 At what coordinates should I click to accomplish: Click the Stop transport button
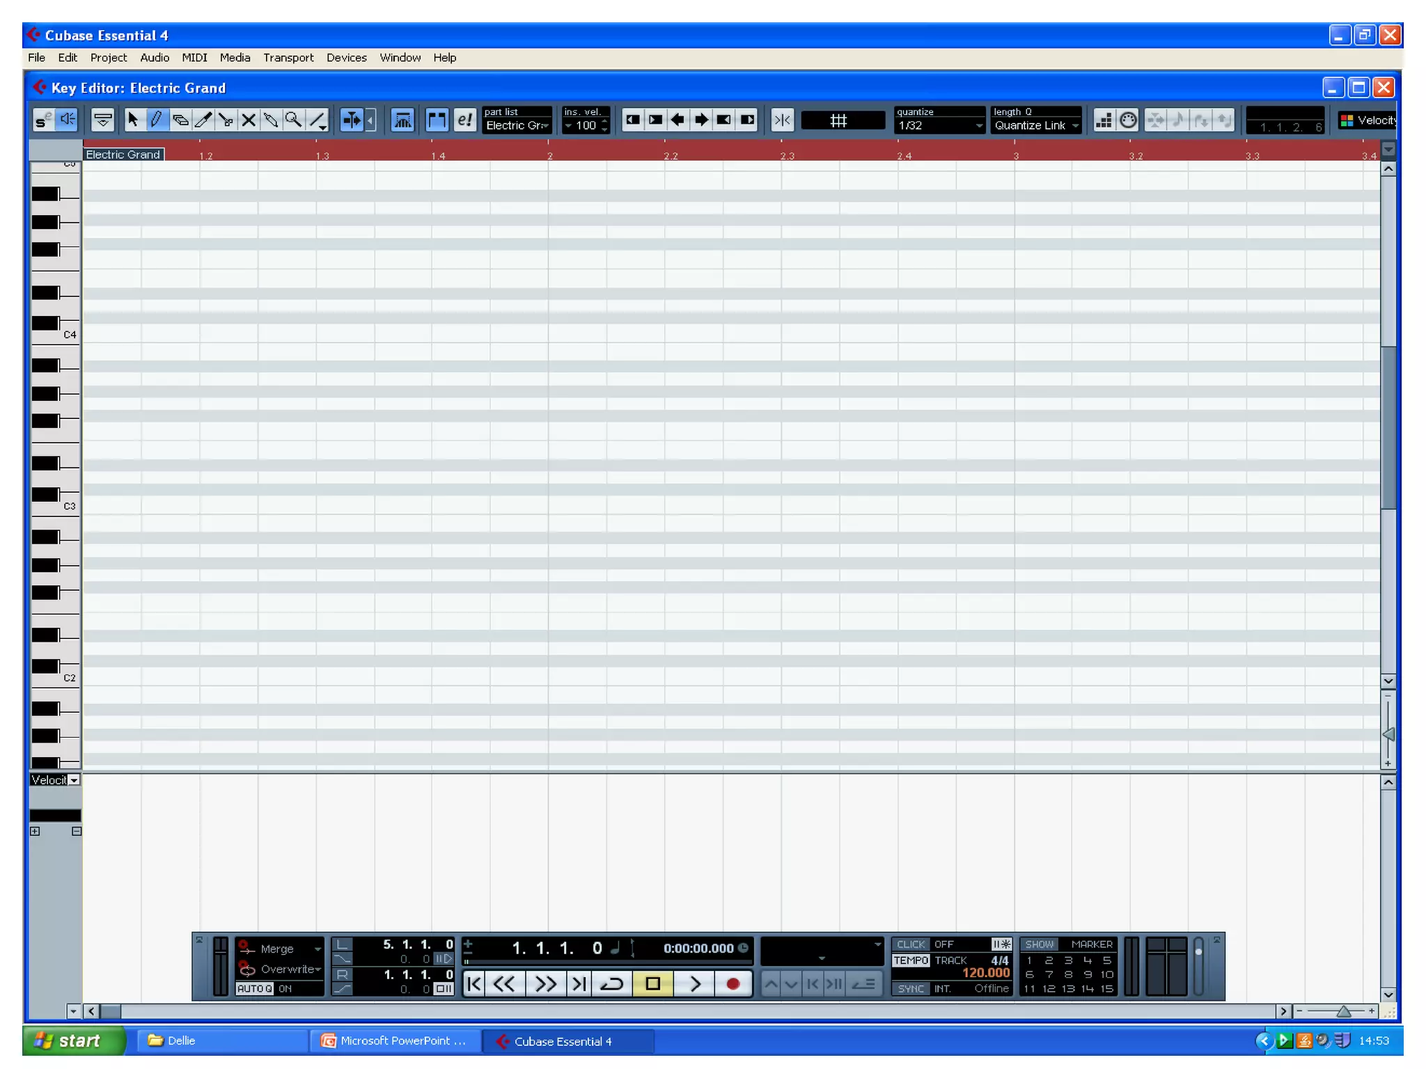[652, 984]
